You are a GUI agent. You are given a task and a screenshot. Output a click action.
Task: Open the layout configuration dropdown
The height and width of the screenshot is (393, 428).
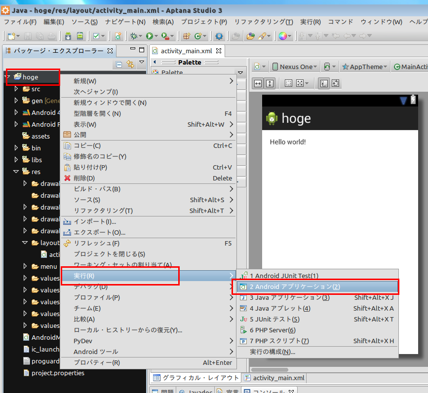pyautogui.click(x=260, y=67)
